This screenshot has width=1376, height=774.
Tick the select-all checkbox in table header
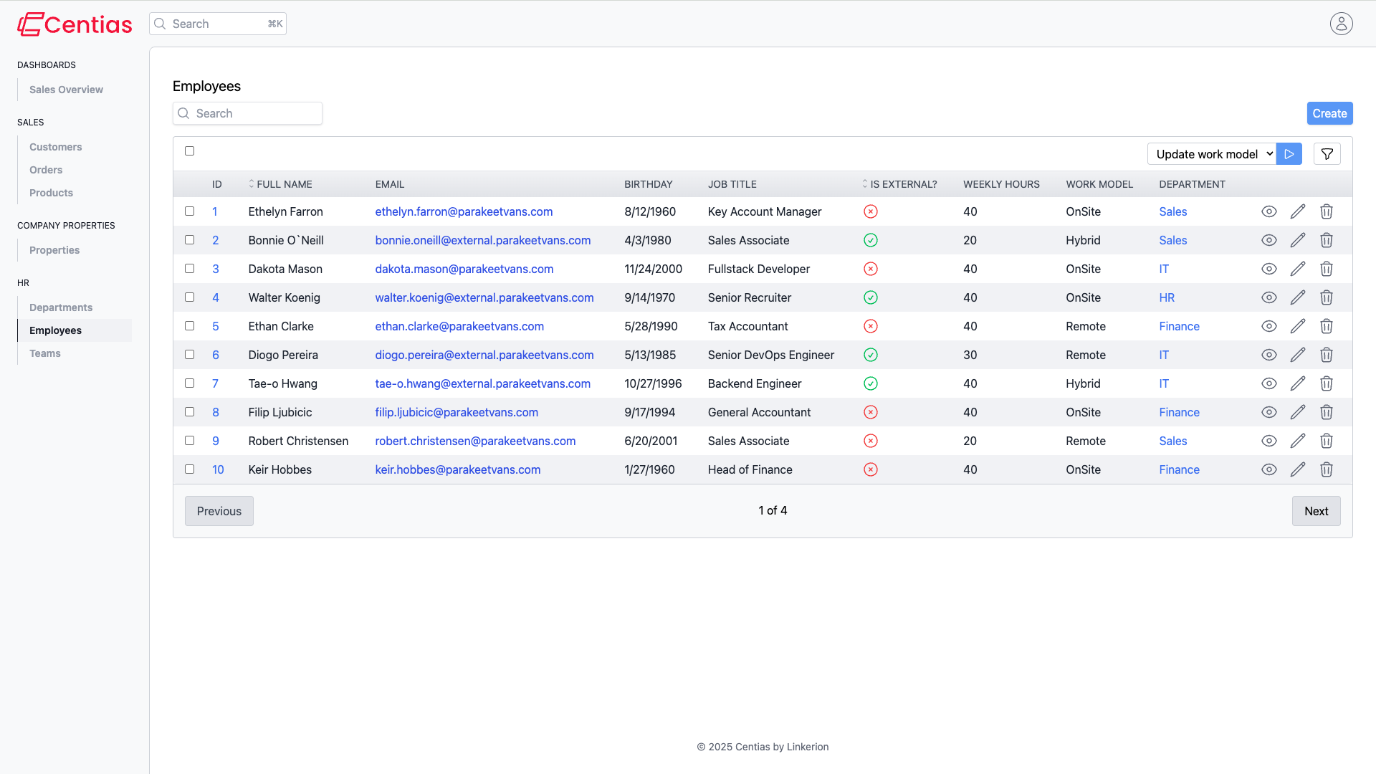(x=189, y=150)
